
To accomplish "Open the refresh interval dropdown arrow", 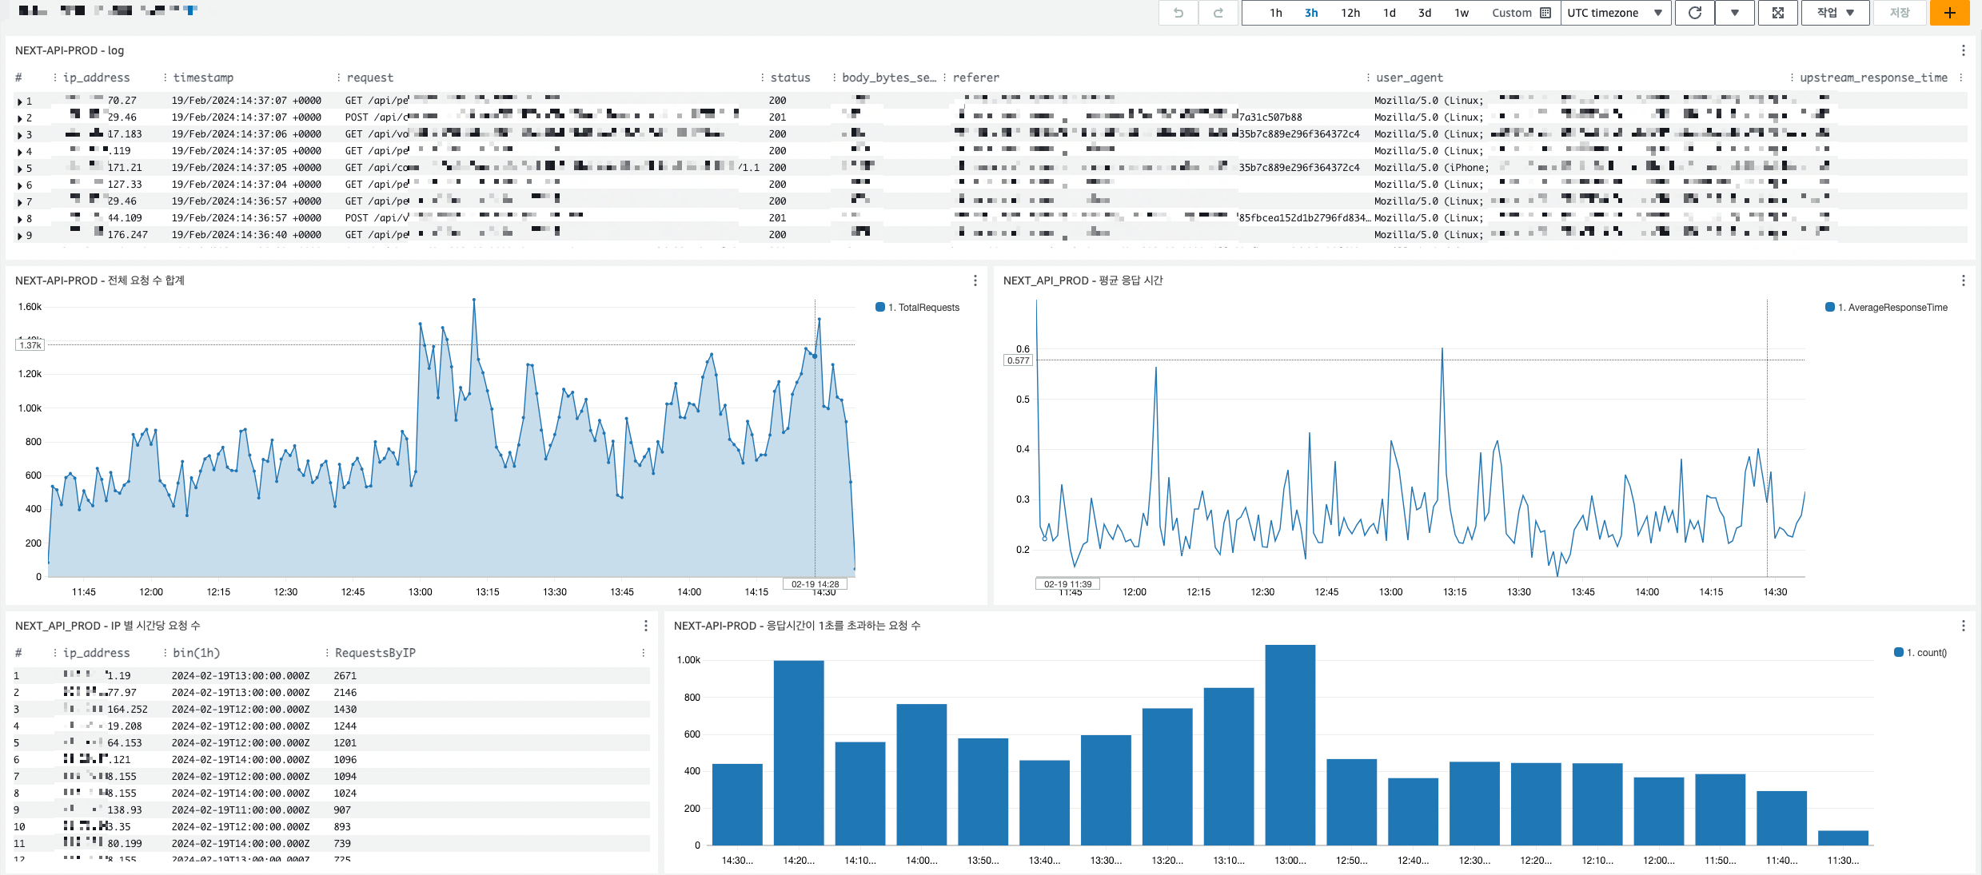I will click(1734, 13).
